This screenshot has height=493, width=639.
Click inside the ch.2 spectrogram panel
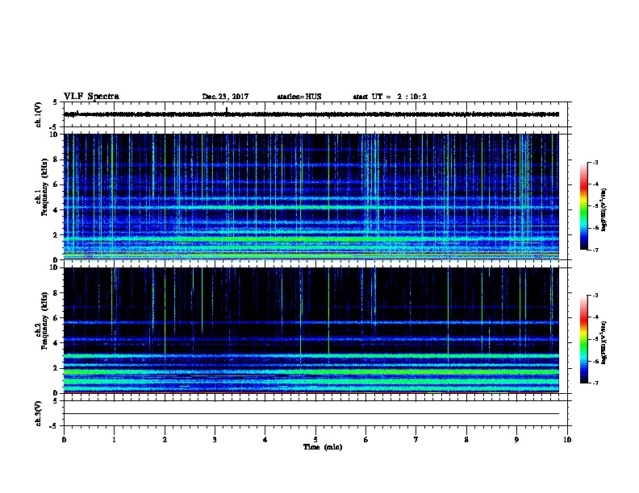click(311, 330)
